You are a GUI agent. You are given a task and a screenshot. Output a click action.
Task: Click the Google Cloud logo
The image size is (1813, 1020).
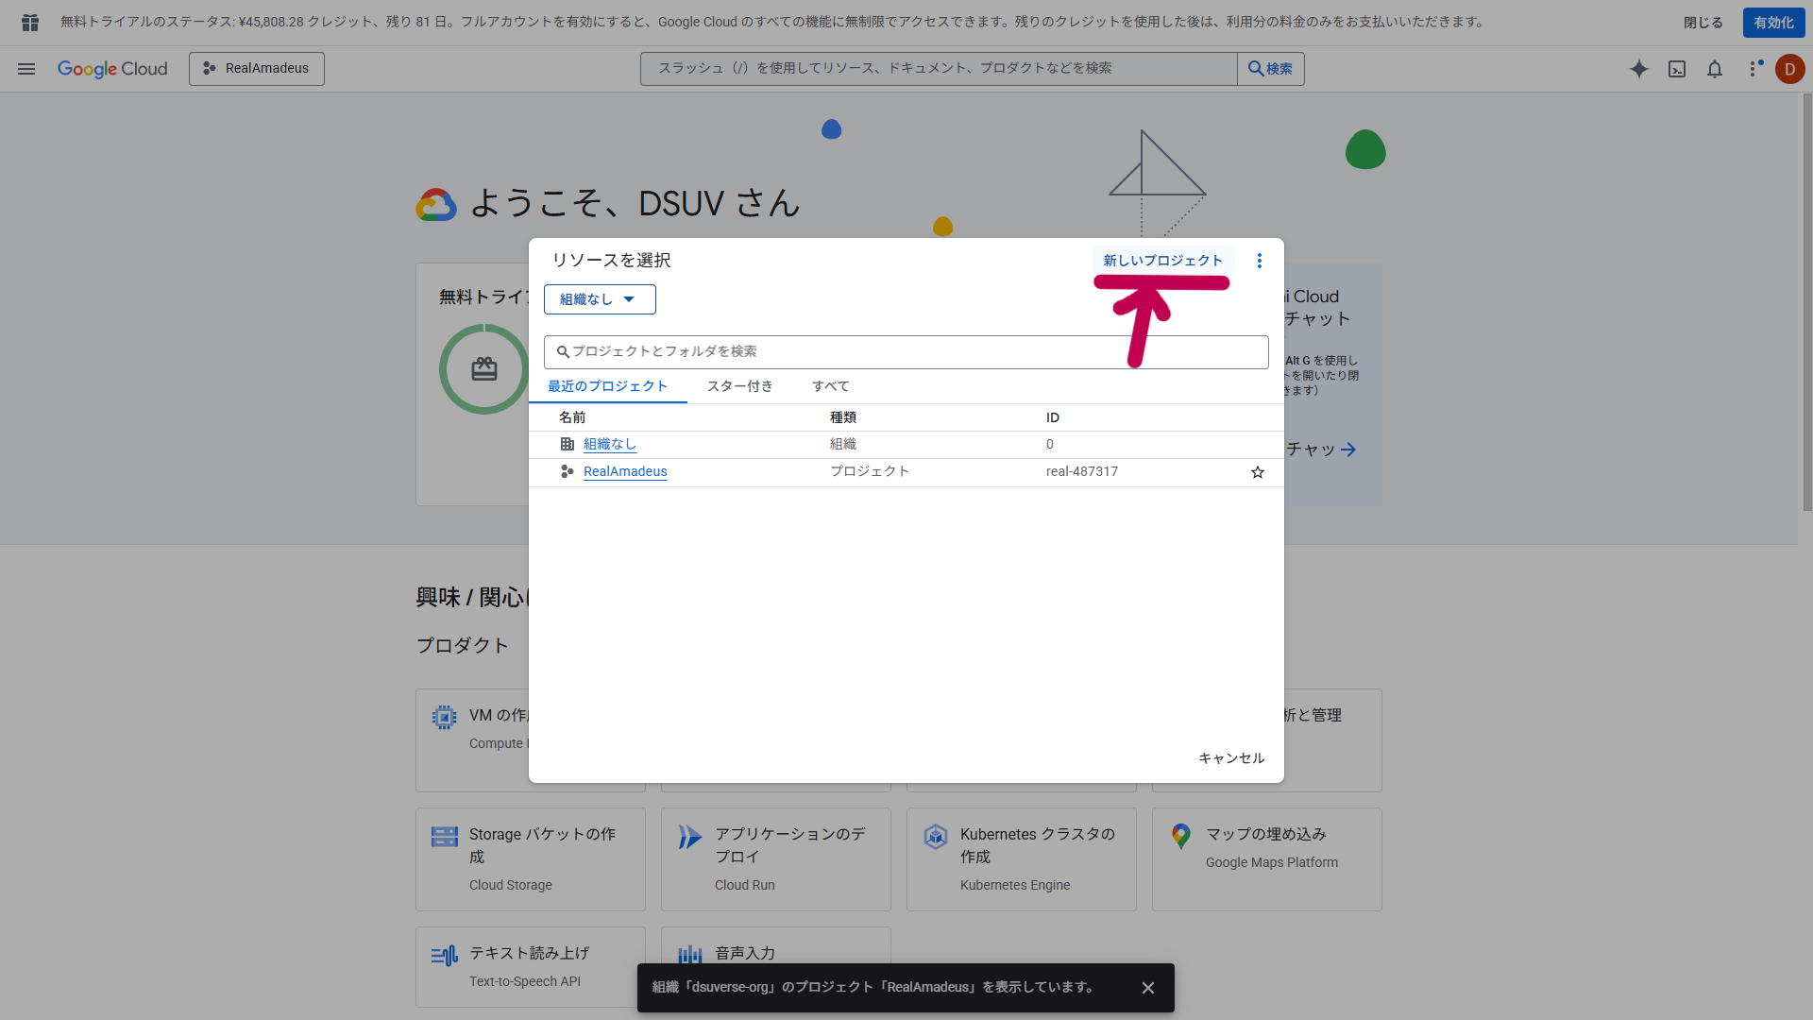tap(112, 69)
